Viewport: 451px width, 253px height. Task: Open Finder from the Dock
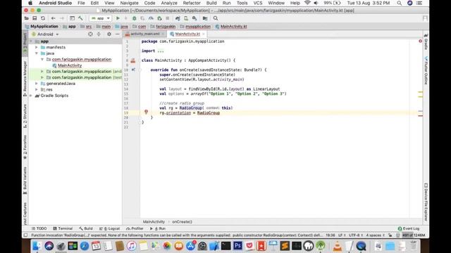(x=37, y=246)
